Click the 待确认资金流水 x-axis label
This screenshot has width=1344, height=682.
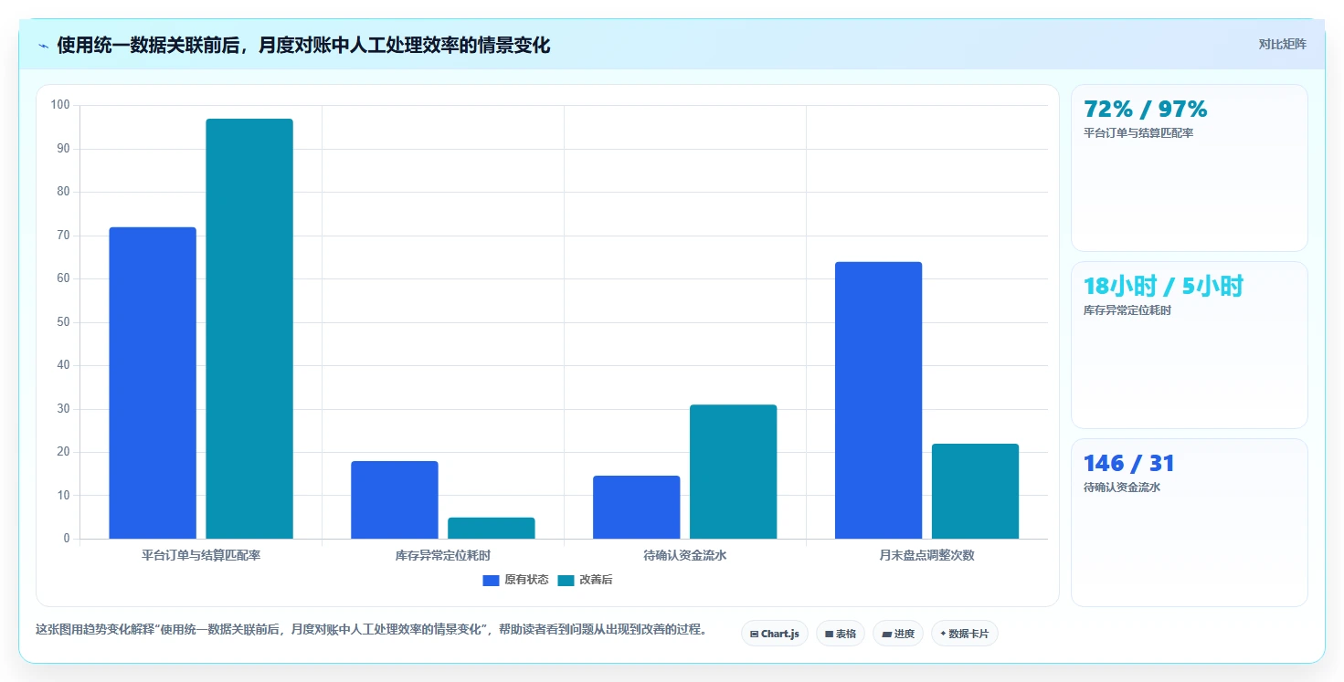(685, 555)
